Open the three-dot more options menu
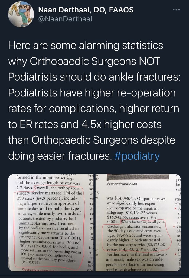189x278 pixels. tap(177, 10)
